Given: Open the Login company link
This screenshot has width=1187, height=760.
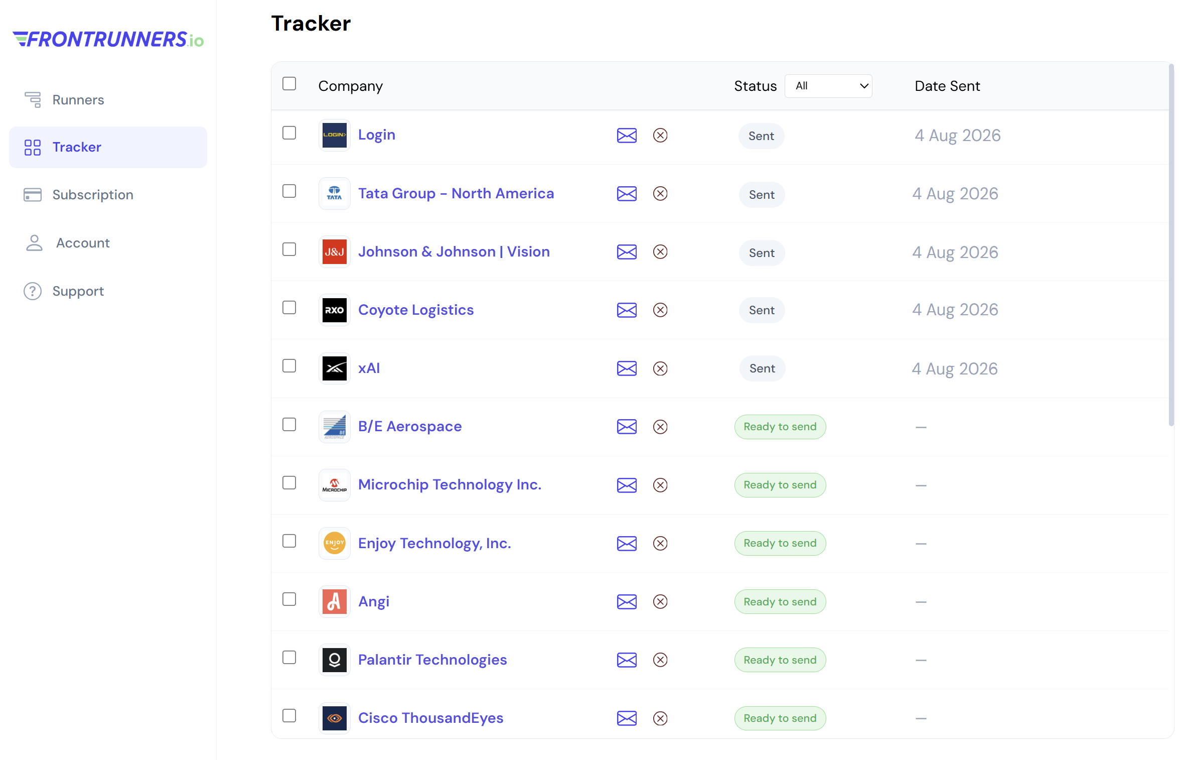Looking at the screenshot, I should point(377,135).
